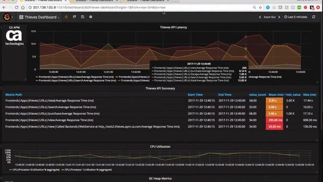
Task: Click the red 295.00 ms mean cell
Action: [275, 120]
